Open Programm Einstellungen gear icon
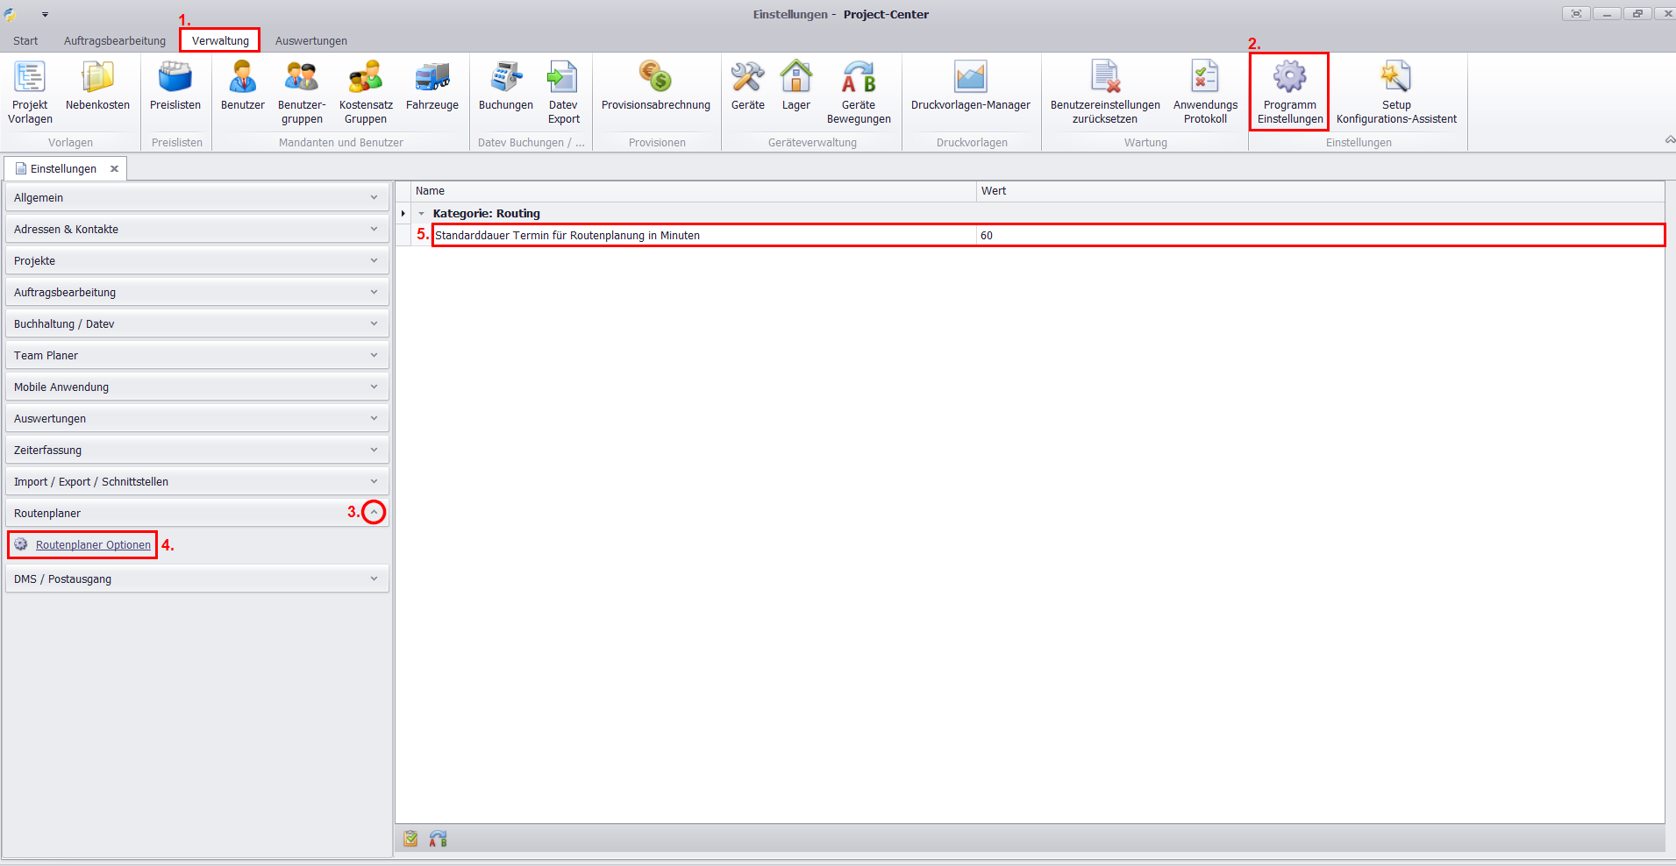The image size is (1676, 866). [1289, 78]
